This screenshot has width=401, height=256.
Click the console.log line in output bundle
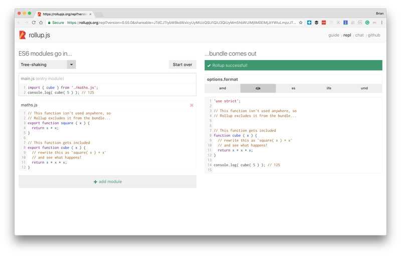[x=247, y=165]
